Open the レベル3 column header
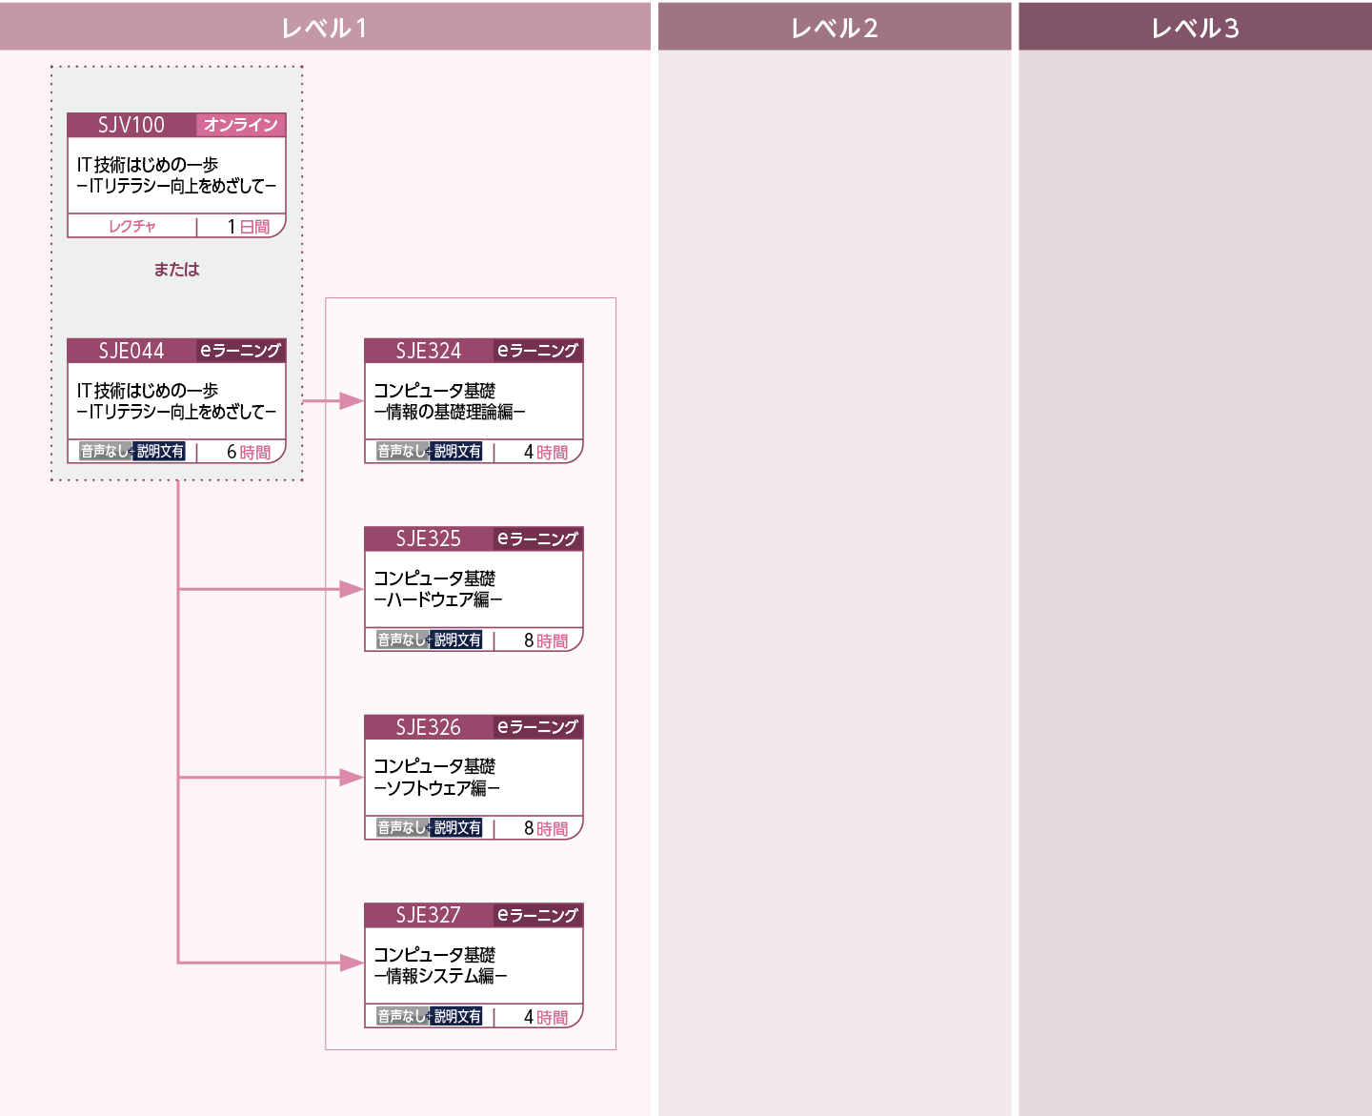 click(x=1195, y=28)
